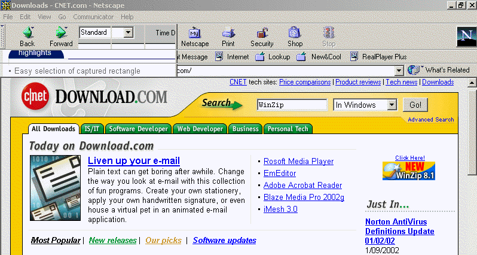Click the e-mail envelopes feature image
Screen dimensions: 477x255
coord(56,188)
